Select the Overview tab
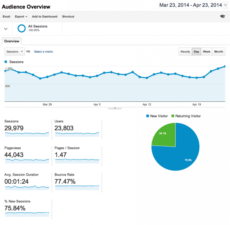 (x=11, y=41)
